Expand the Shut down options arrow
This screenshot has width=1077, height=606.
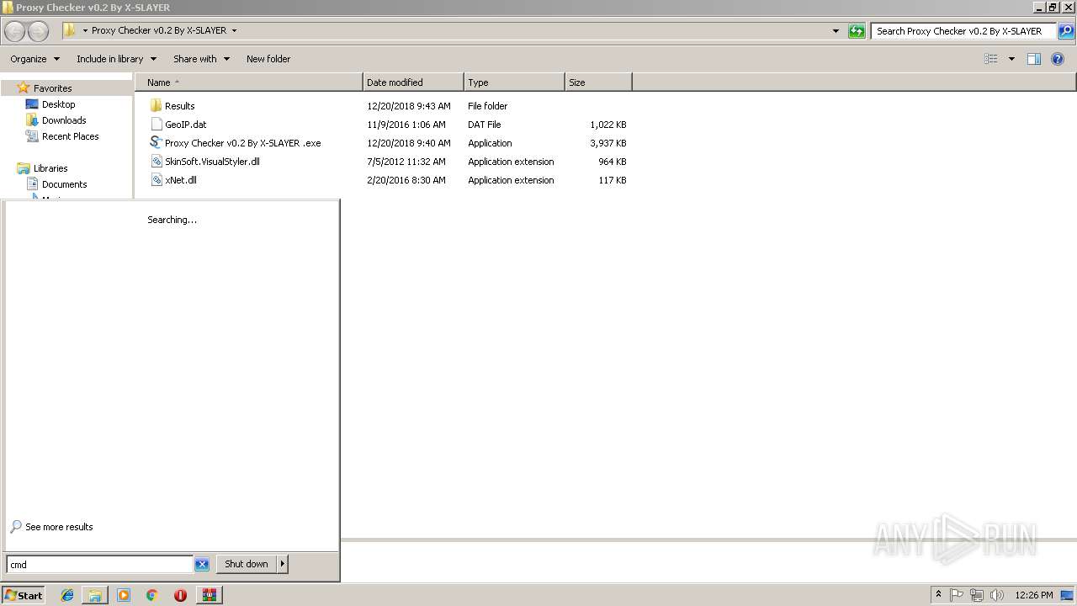(x=283, y=564)
